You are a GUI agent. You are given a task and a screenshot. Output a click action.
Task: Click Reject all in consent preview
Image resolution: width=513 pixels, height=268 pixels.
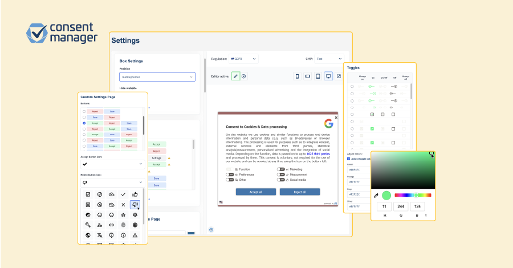coord(300,192)
